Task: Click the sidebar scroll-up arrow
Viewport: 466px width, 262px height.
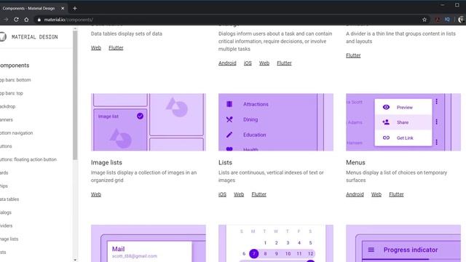Action: [x=75, y=29]
